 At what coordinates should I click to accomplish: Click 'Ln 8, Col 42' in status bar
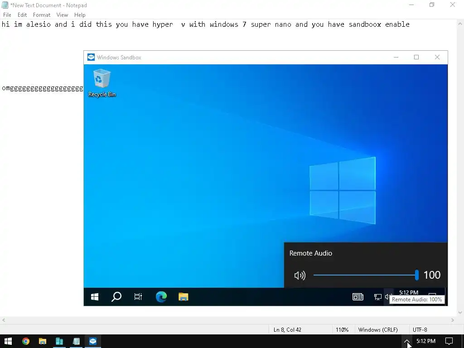coord(287,330)
